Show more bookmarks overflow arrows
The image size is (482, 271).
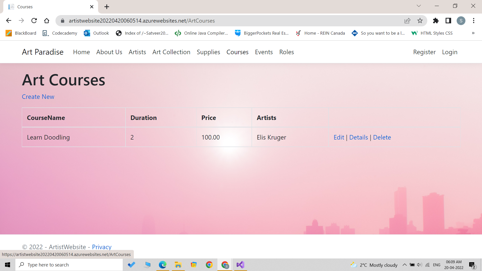(473, 33)
